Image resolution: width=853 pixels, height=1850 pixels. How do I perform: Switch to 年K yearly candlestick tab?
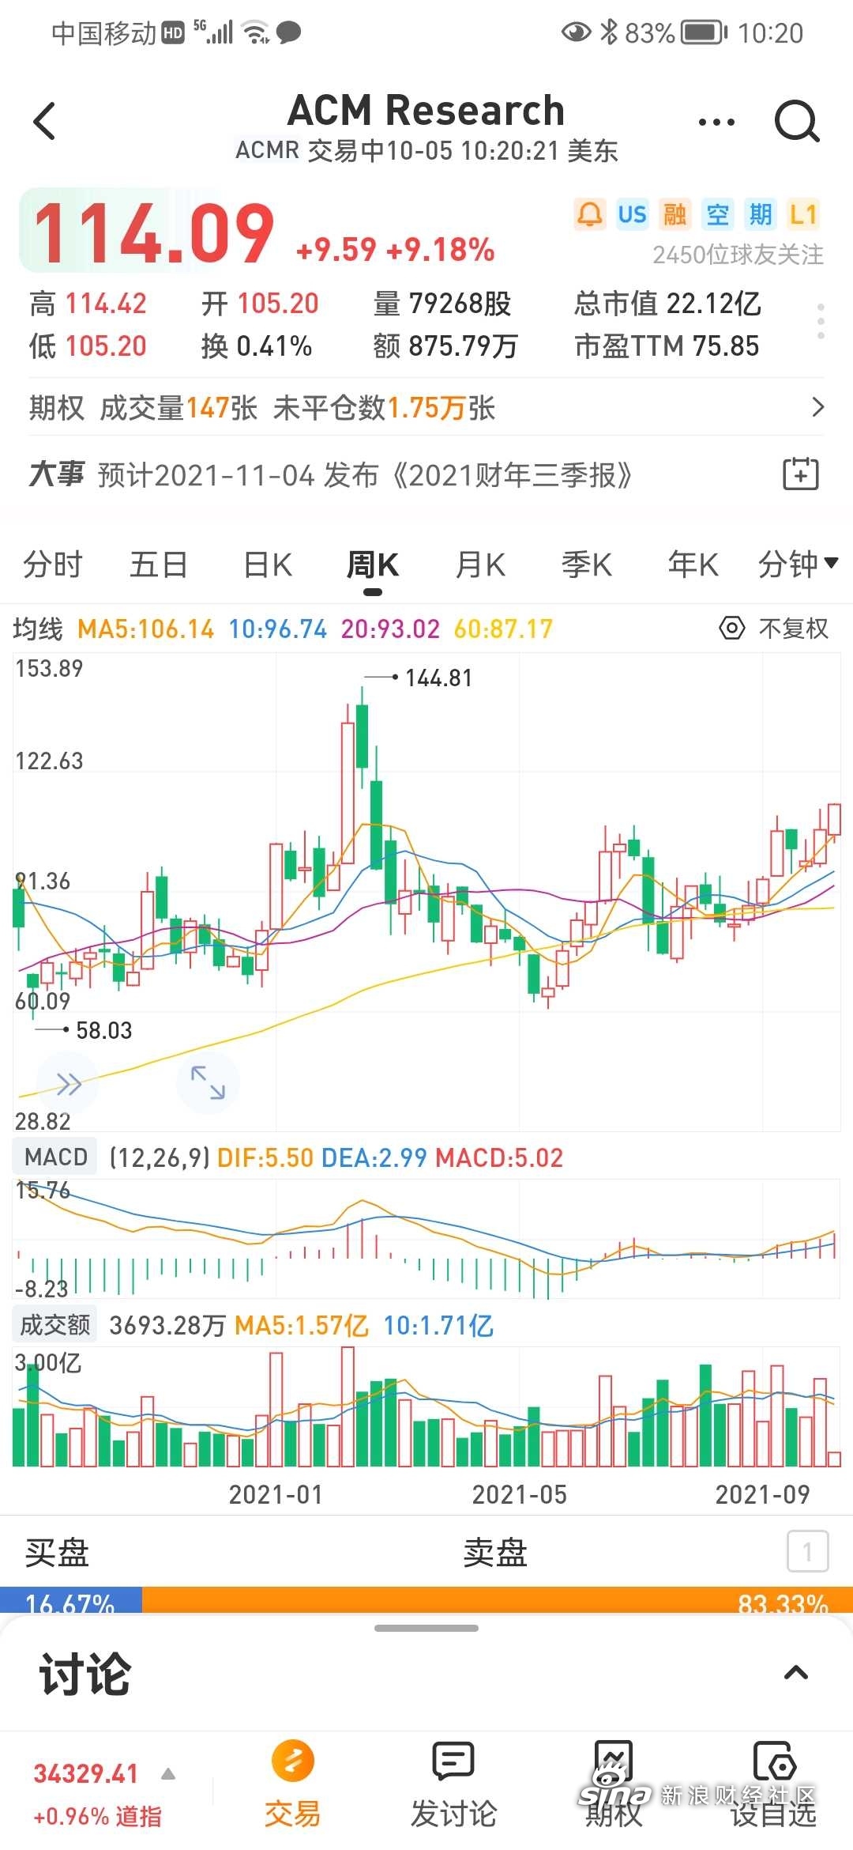click(693, 564)
